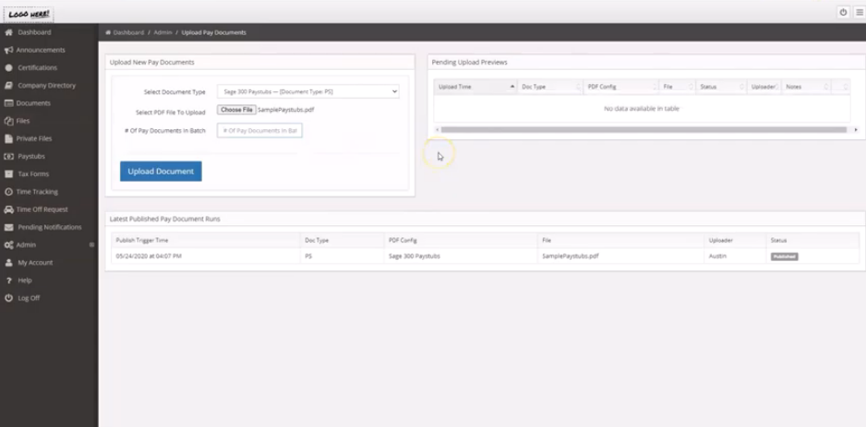Click the Private Files page icon
866x427 pixels.
tap(8, 138)
